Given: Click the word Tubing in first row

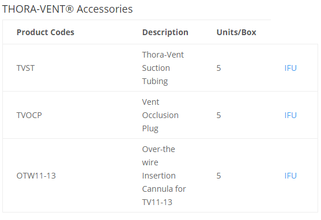Looking at the screenshot, I should coord(155,81).
